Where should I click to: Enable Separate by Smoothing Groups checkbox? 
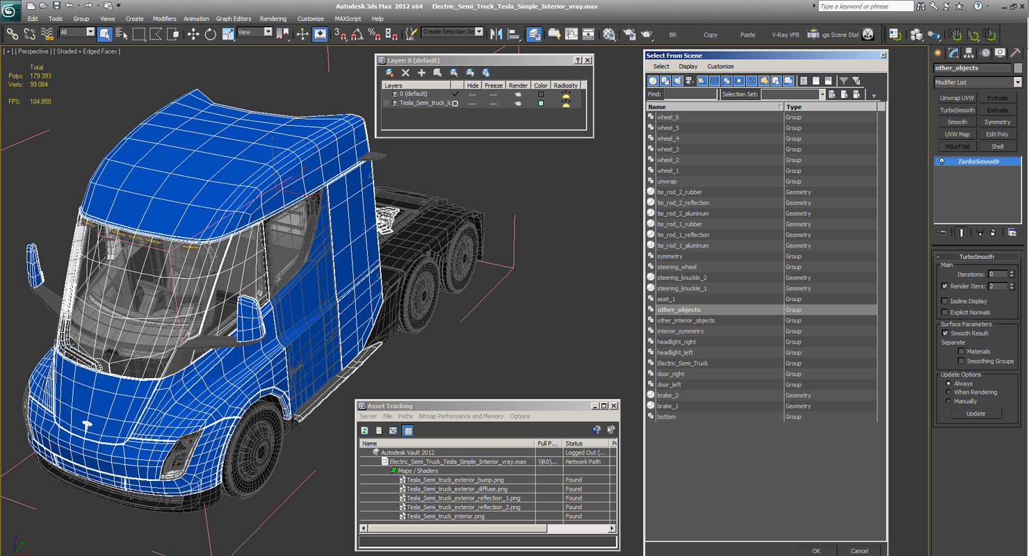(962, 361)
